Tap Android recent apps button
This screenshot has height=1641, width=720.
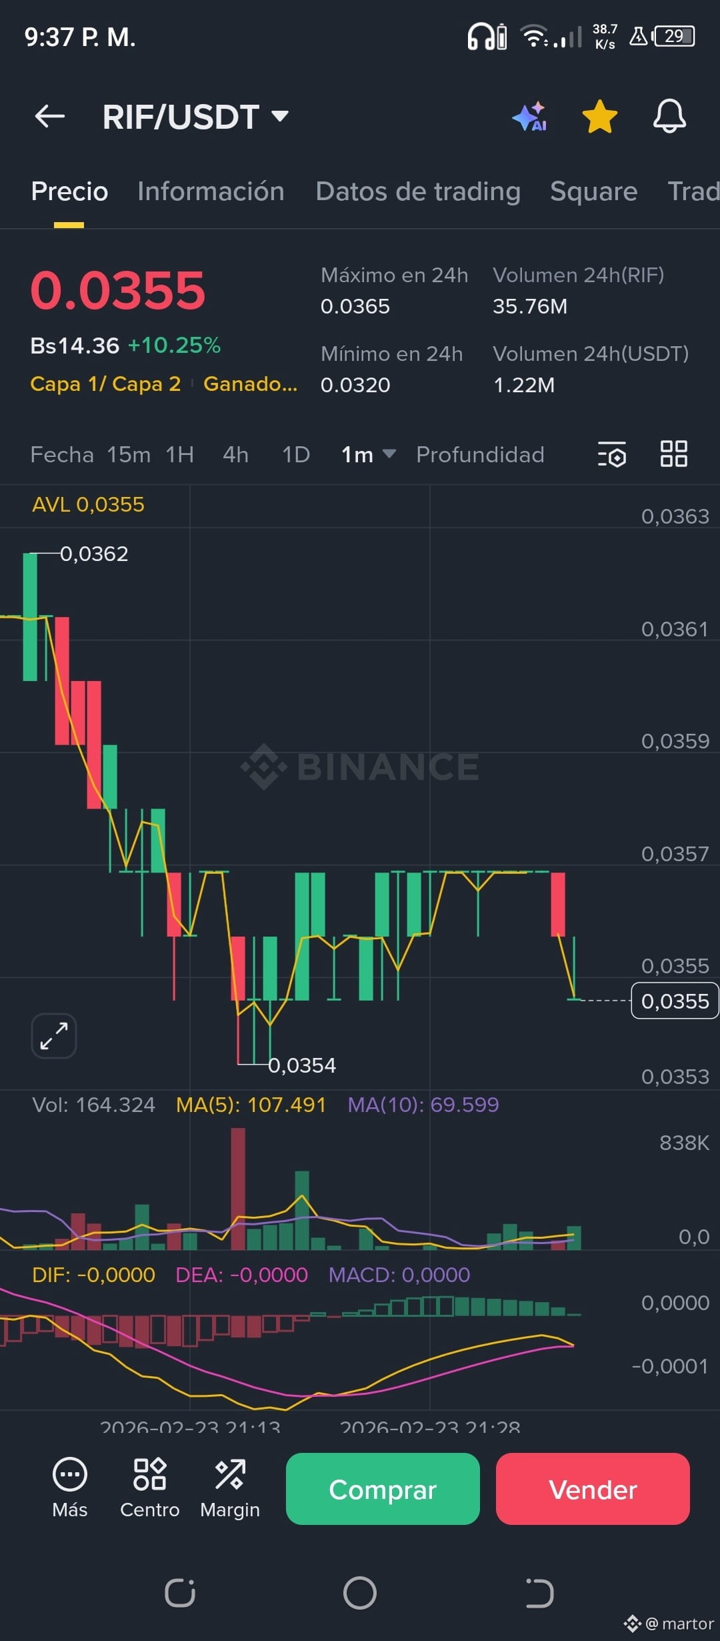click(180, 1593)
